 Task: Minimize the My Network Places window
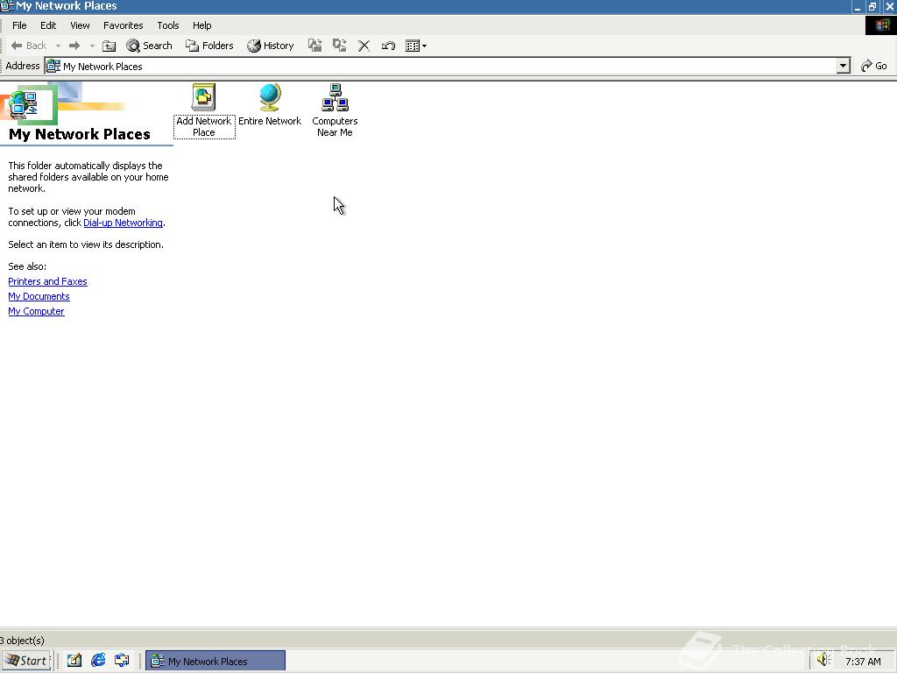858,6
